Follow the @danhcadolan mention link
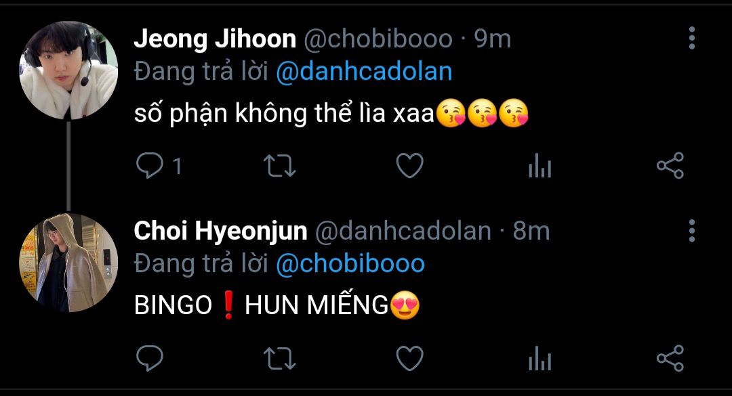 [364, 72]
